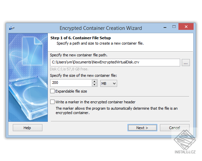Enable the Expandable file size checkbox
This screenshot has width=202, height=161.
coord(52,91)
